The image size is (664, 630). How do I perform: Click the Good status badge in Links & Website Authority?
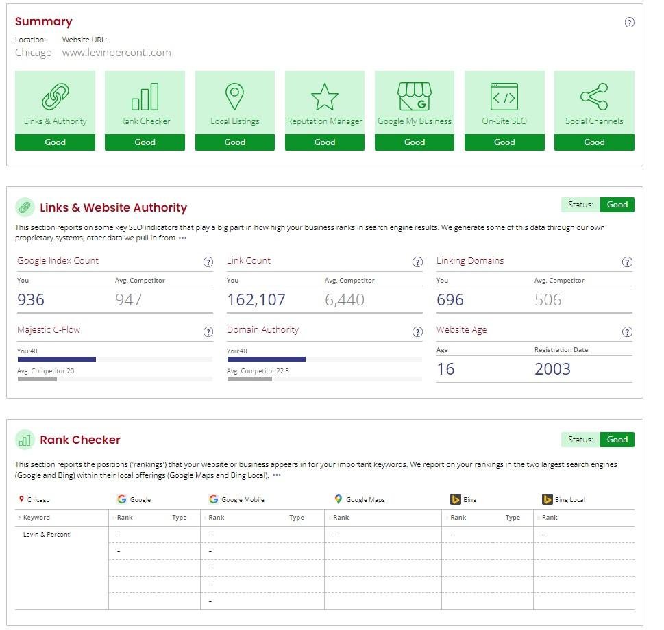click(617, 205)
